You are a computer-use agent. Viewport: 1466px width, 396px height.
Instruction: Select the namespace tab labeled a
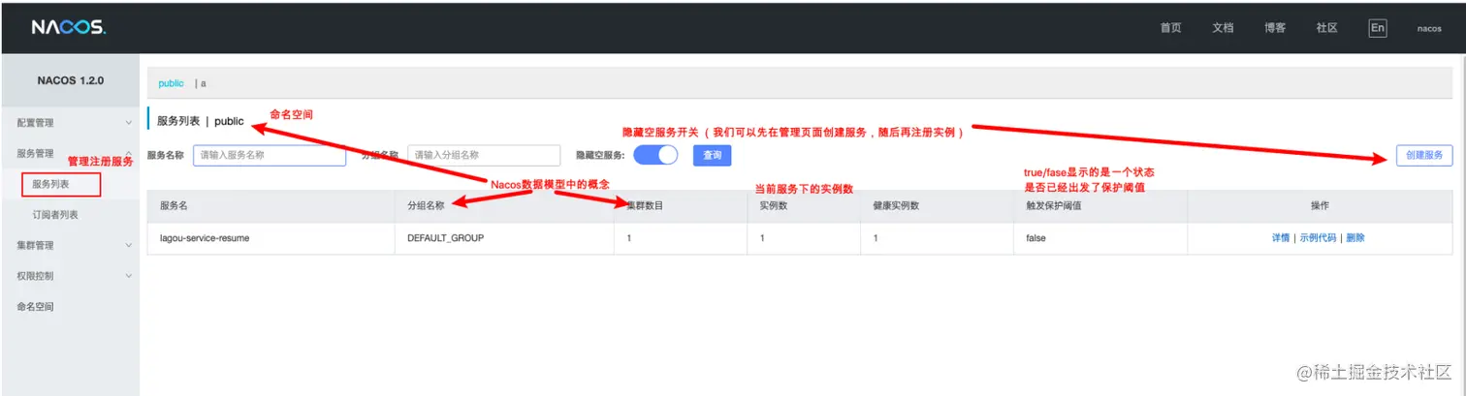[203, 83]
